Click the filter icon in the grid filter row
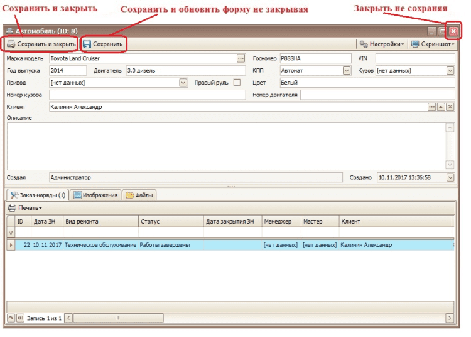Screen dimensions: 471x337 tap(10, 233)
